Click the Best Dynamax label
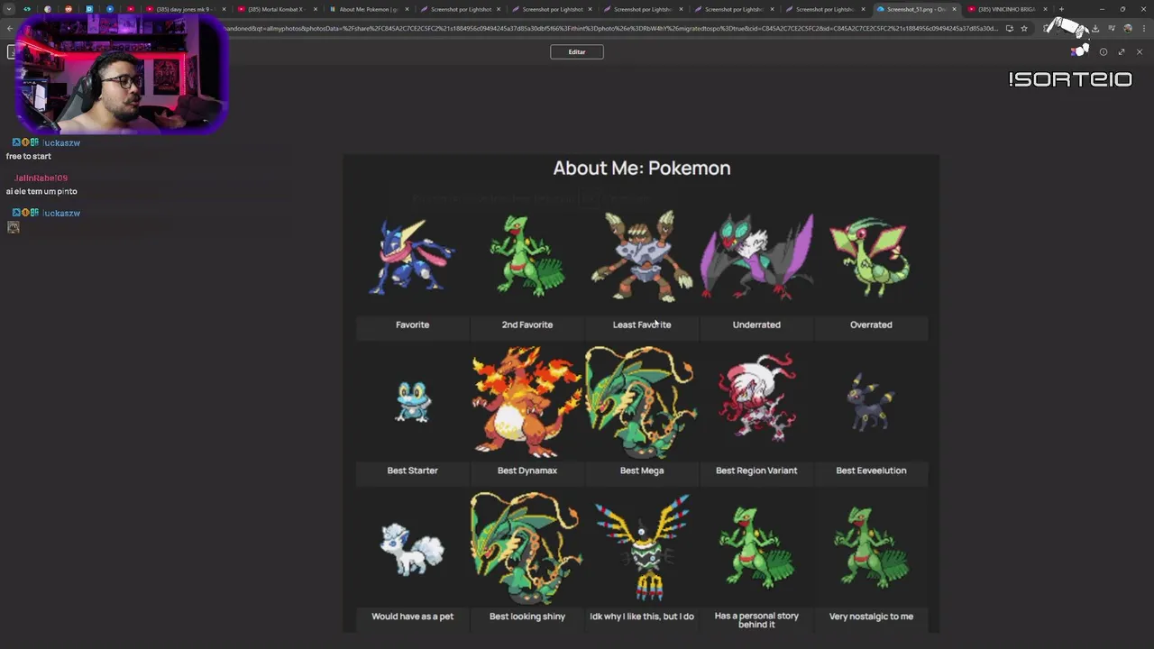The width and height of the screenshot is (1154, 649). (x=527, y=471)
